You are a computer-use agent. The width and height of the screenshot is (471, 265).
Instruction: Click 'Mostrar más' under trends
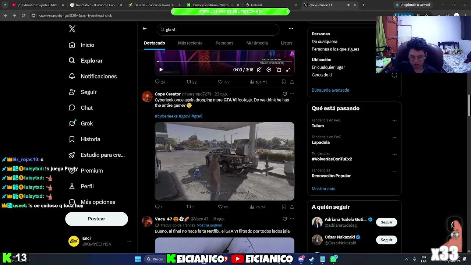(x=323, y=189)
